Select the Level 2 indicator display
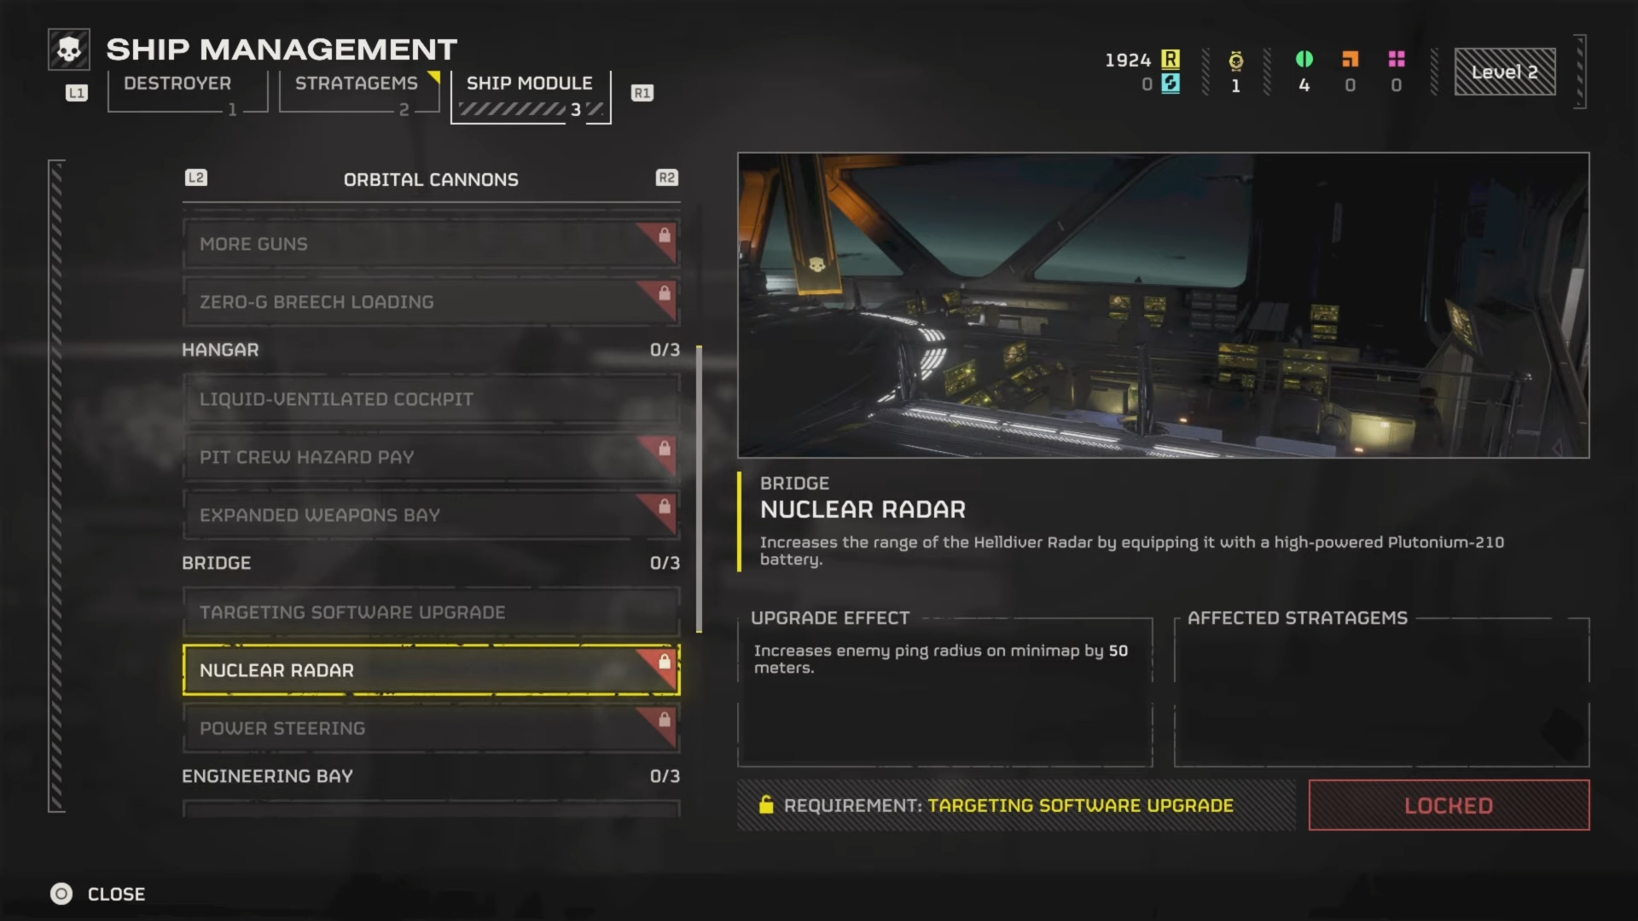 1504,71
